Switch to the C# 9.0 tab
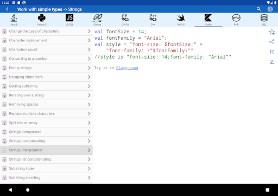 point(125,20)
